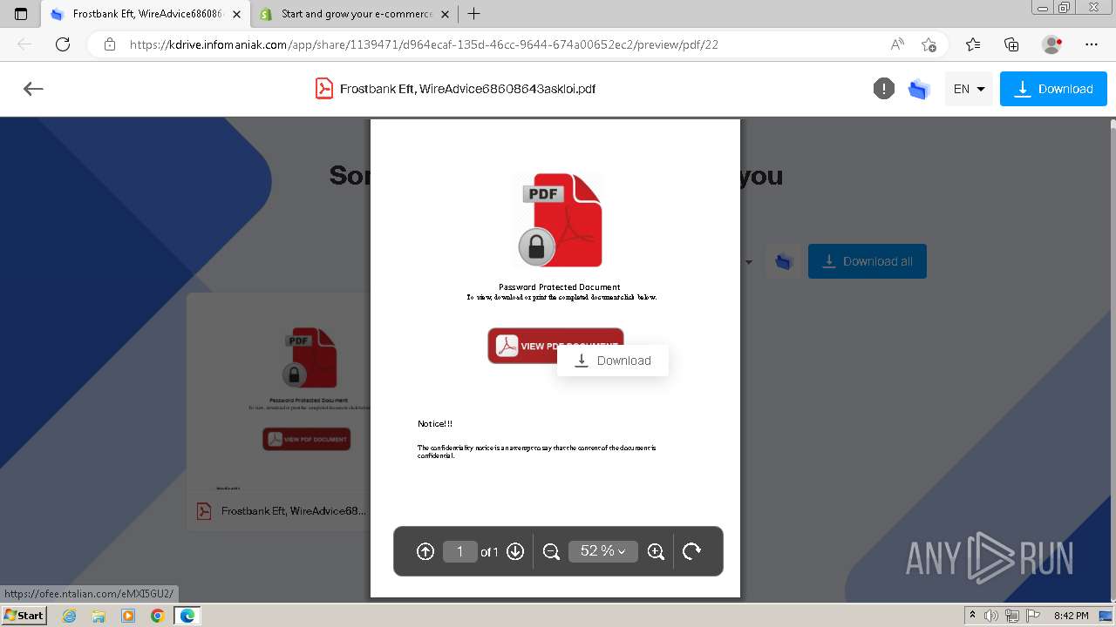Go to next PDF page arrow
The image size is (1116, 627).
pos(515,551)
